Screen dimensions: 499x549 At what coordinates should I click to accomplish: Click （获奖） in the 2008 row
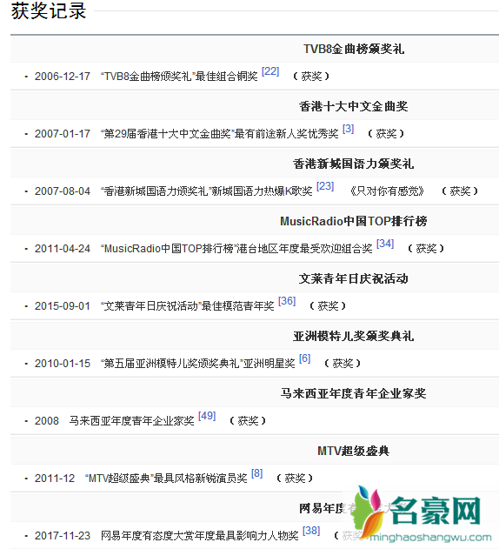tap(248, 421)
